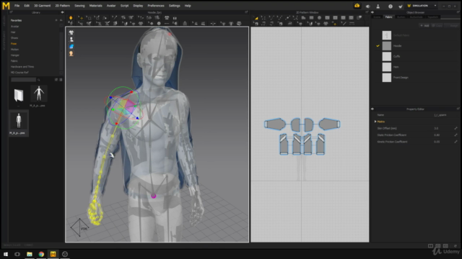
Task: Click the Add button in Object Browser
Action: 424,26
